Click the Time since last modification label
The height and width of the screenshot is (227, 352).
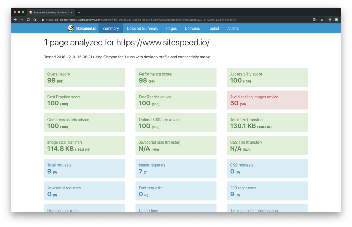[254, 211]
